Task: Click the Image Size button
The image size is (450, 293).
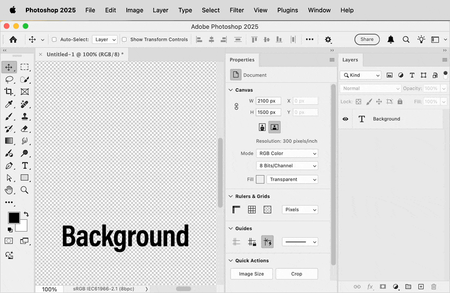Action: point(251,274)
